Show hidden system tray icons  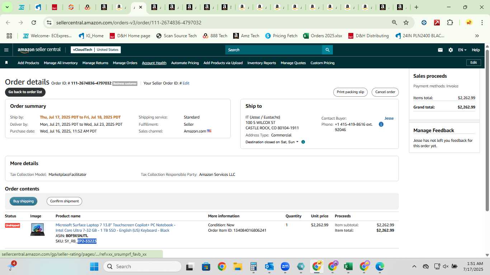pos(414,266)
